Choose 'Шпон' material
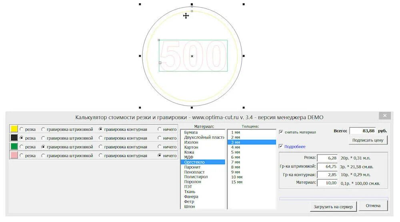400x222 pixels. (x=203, y=206)
